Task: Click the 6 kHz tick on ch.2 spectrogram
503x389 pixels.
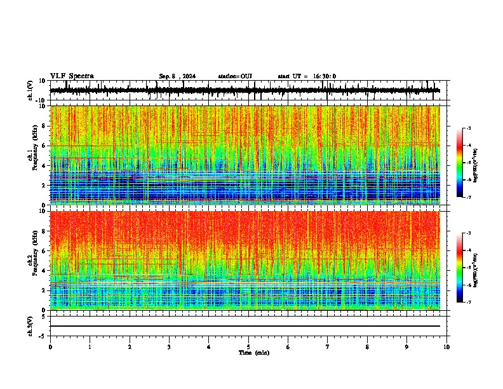Action: (x=44, y=251)
